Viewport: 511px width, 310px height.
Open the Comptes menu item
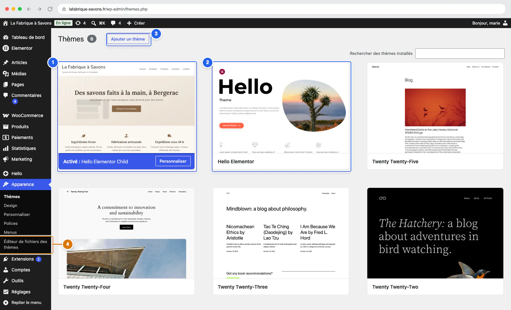(x=26, y=270)
